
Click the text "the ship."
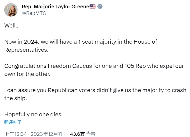pos(15,98)
